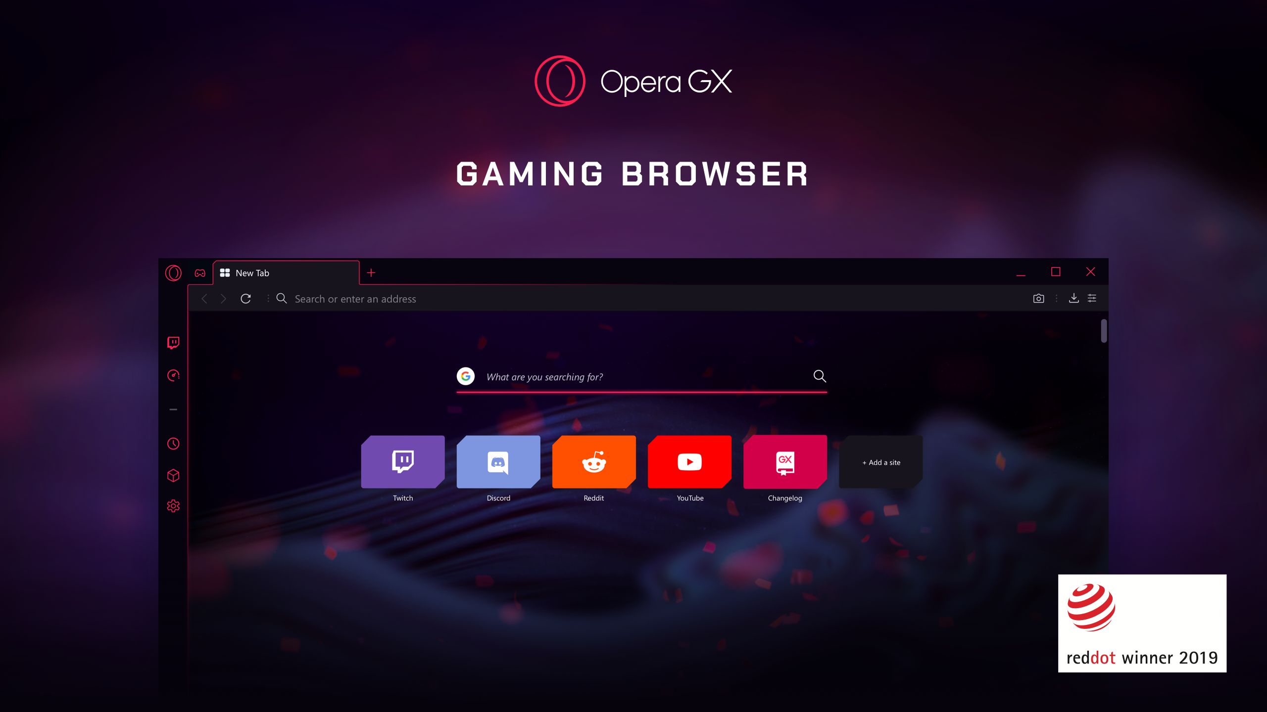Toggle the GX VPN sidebar icon
This screenshot has height=712, width=1267.
(x=172, y=376)
